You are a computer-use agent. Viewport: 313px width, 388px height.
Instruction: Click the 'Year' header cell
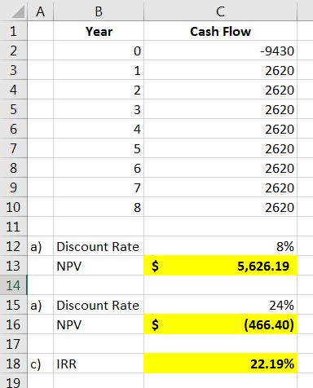pyautogui.click(x=99, y=31)
